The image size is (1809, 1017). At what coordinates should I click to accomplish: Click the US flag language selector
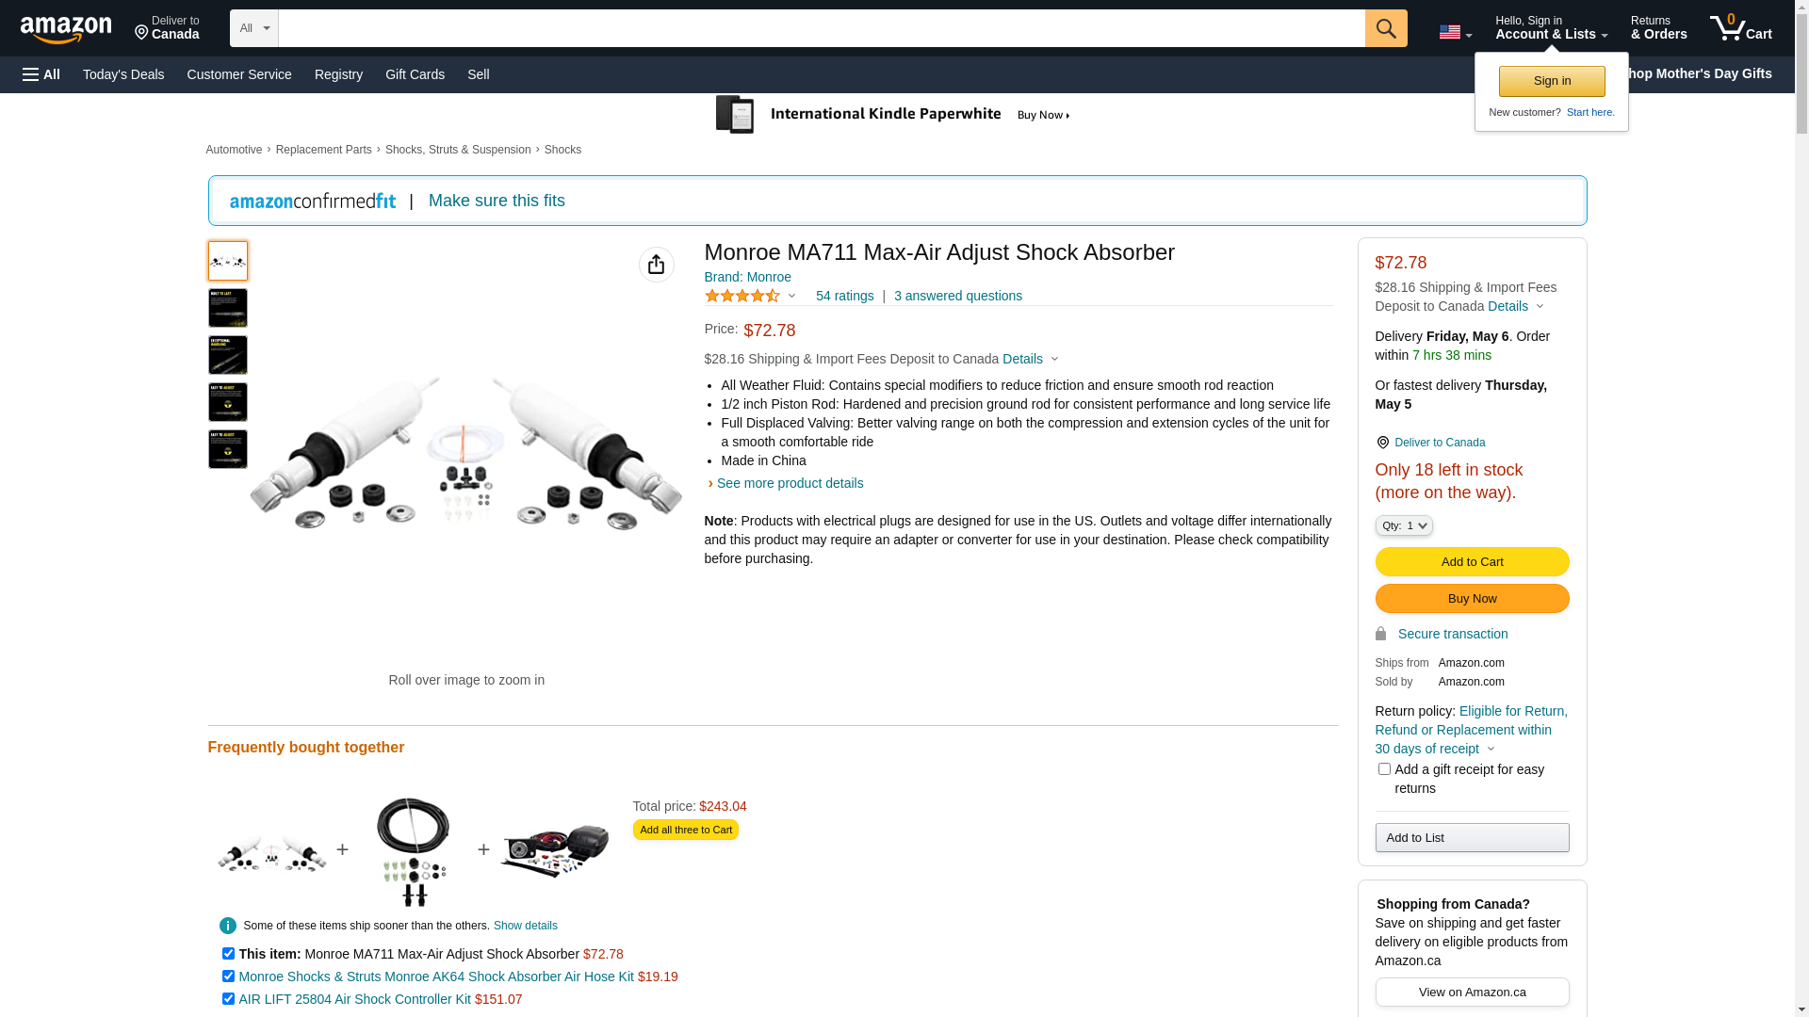(1455, 32)
